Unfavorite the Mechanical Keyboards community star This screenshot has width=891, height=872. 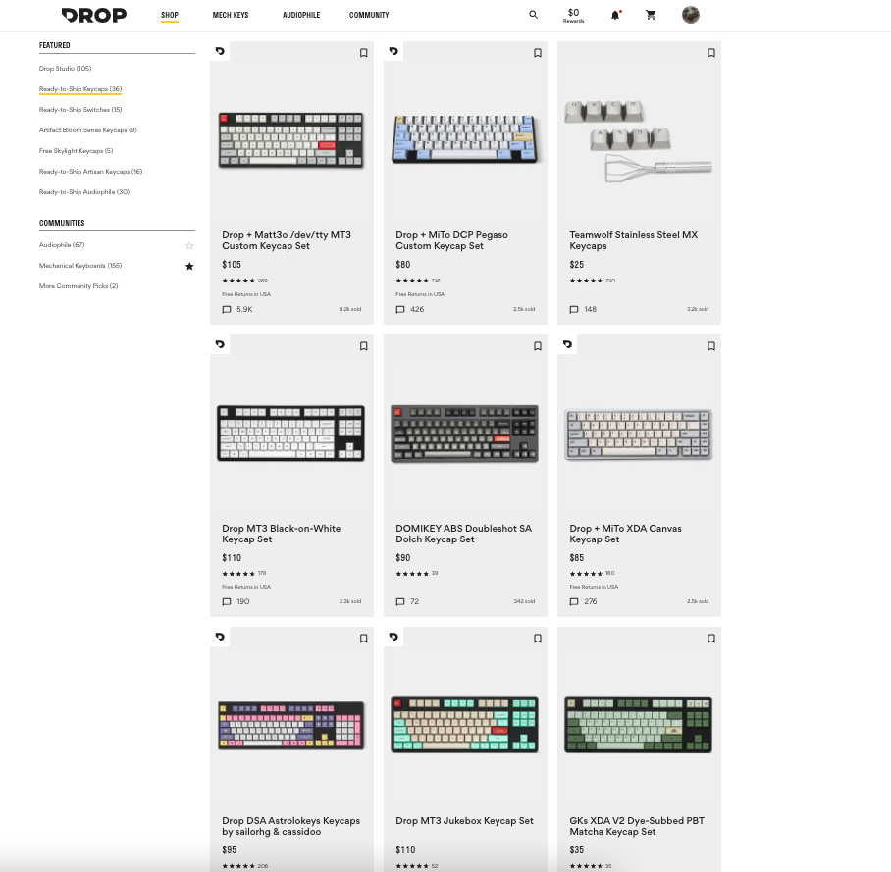click(x=189, y=266)
